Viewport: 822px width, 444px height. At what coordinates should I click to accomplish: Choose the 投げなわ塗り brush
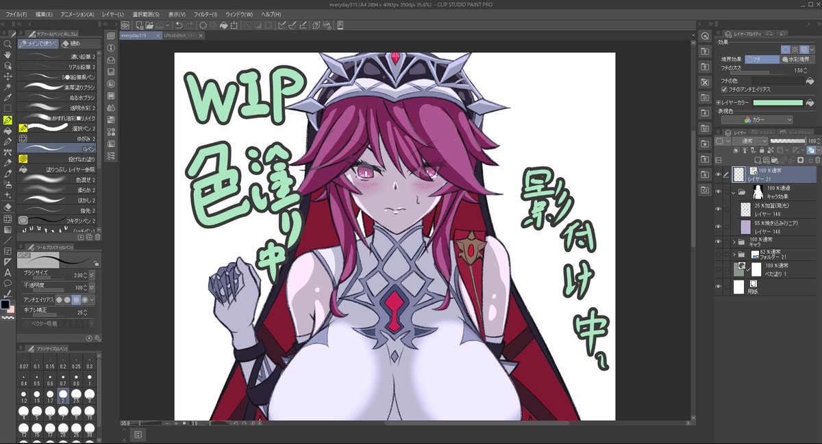click(x=58, y=159)
